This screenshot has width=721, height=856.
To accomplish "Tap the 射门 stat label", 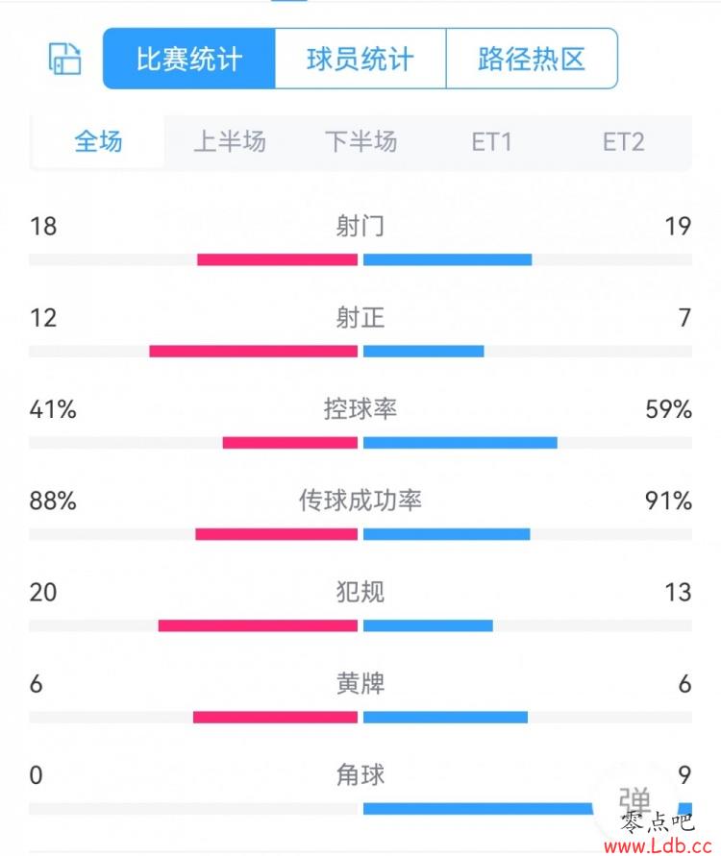I will coord(360,226).
